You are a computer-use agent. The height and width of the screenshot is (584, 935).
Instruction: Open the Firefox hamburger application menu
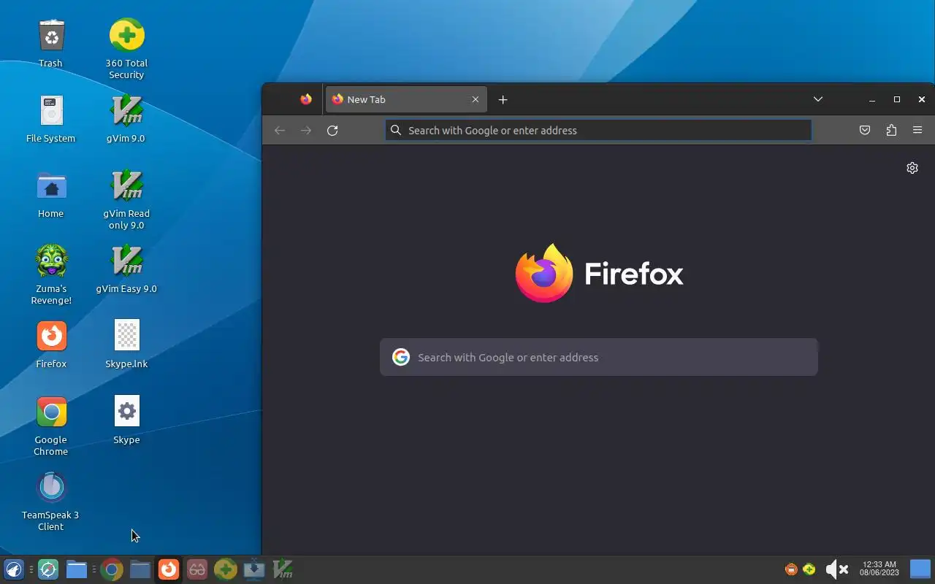pos(917,130)
